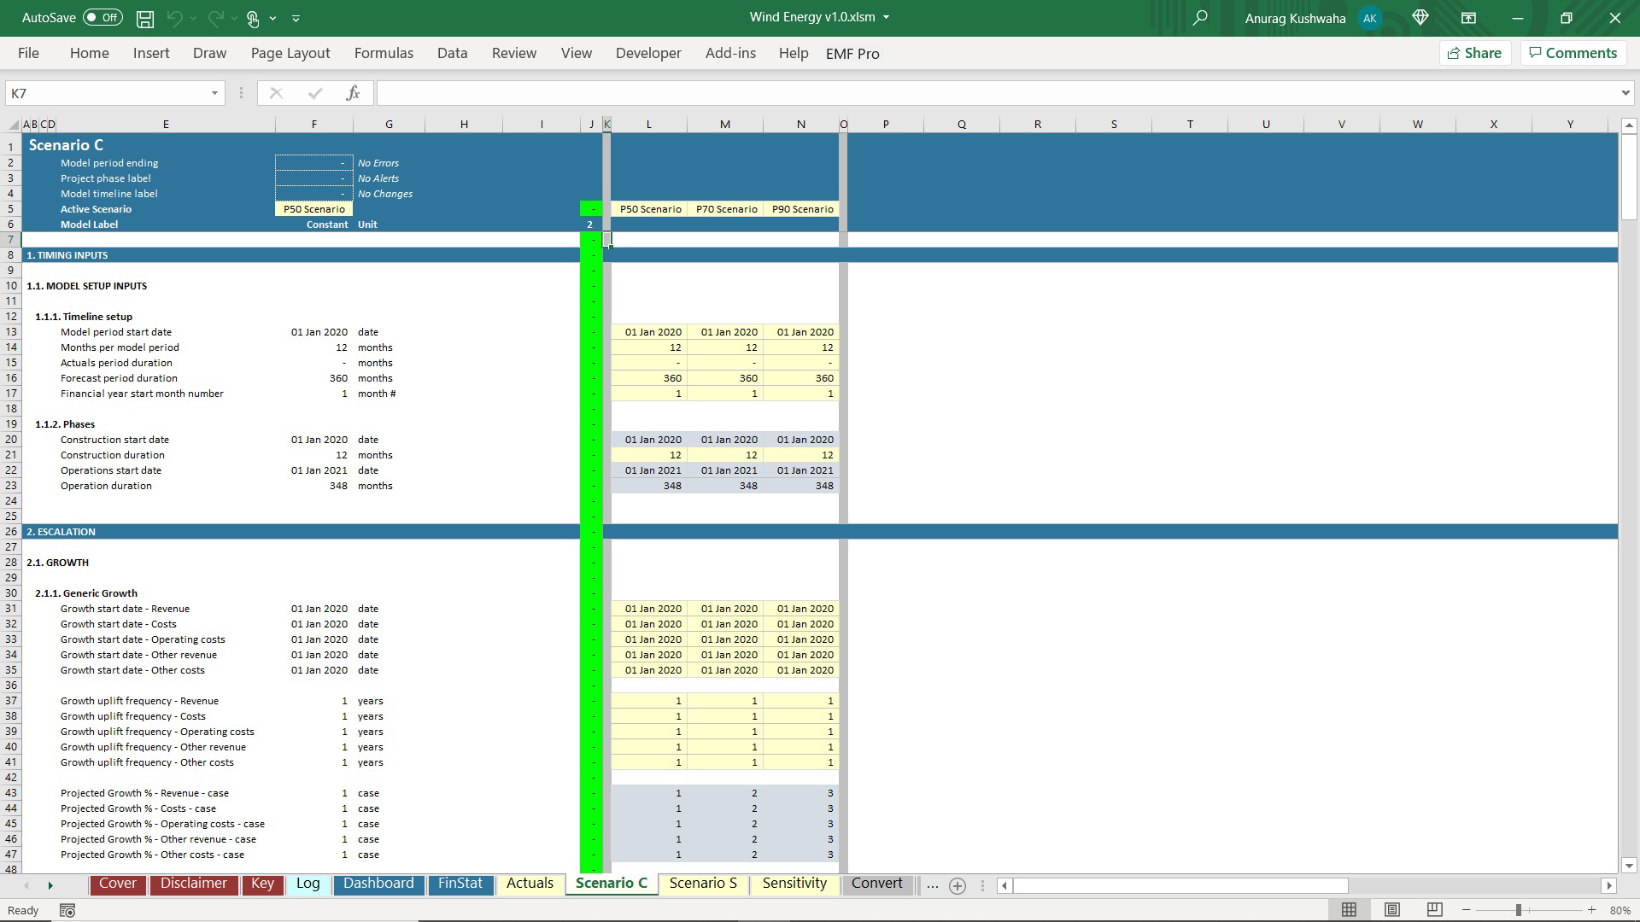Add a new sheet with plus icon

pos(958,886)
